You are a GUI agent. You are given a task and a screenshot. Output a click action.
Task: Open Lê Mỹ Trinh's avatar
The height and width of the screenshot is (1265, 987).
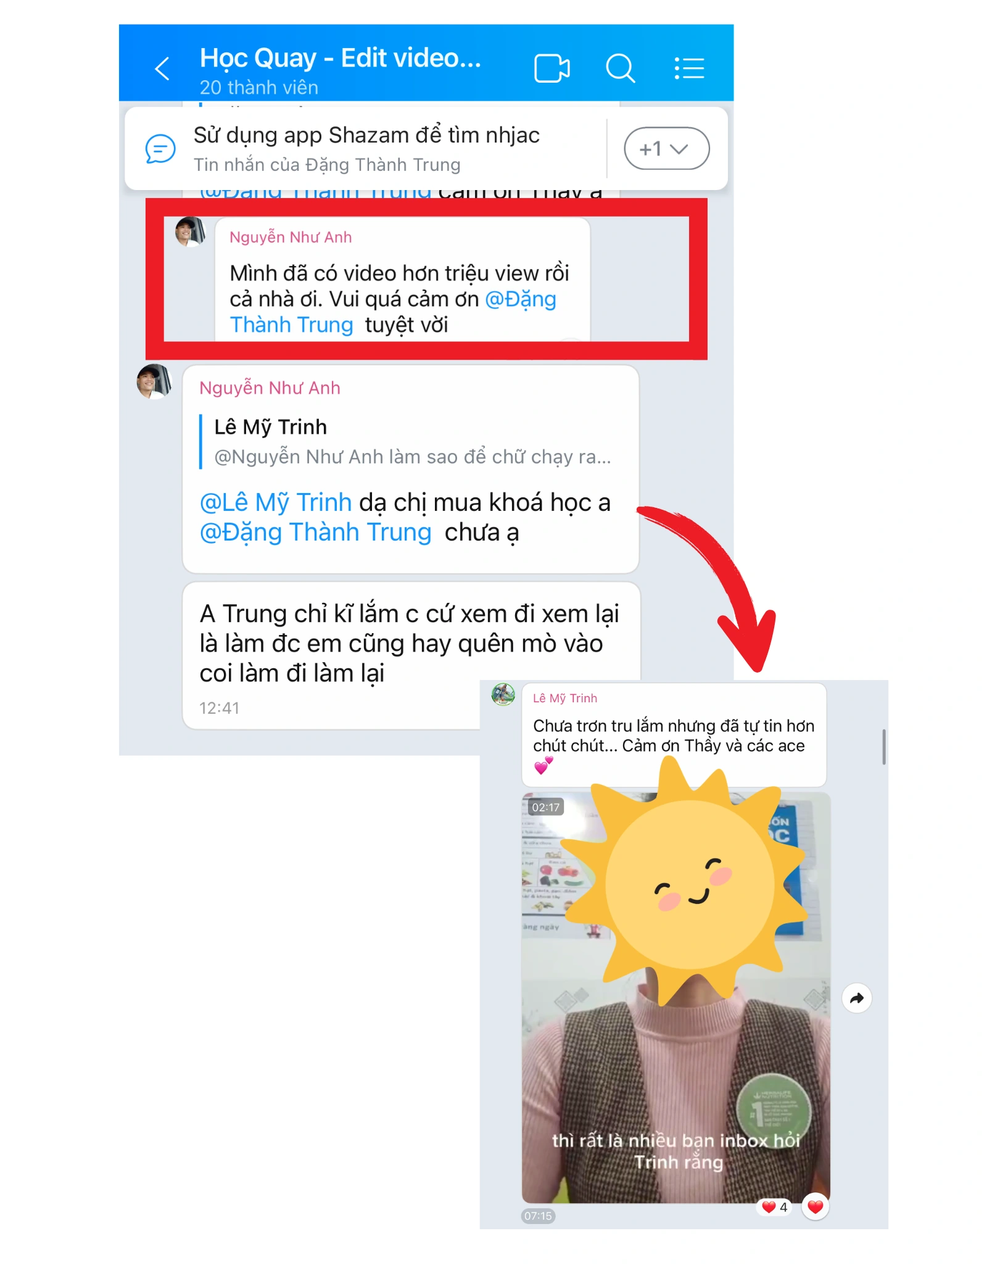click(x=503, y=695)
